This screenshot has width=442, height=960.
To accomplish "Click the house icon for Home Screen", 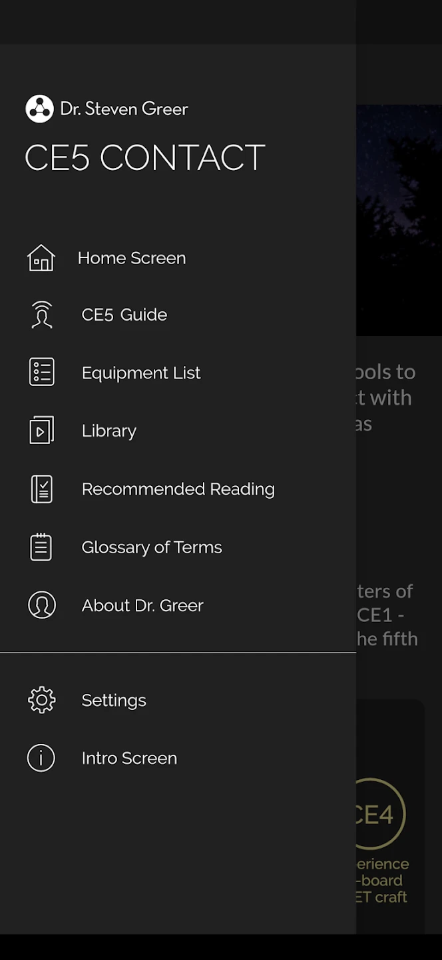I will pos(41,258).
